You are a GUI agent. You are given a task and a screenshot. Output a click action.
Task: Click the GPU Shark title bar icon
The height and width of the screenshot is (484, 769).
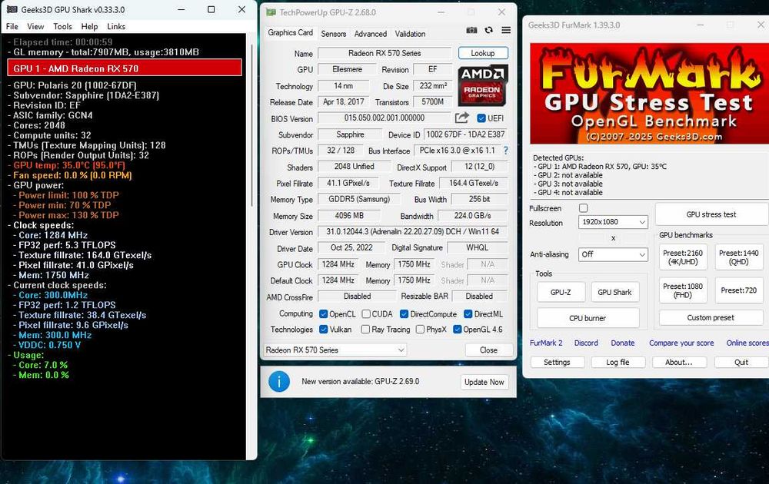click(x=12, y=9)
